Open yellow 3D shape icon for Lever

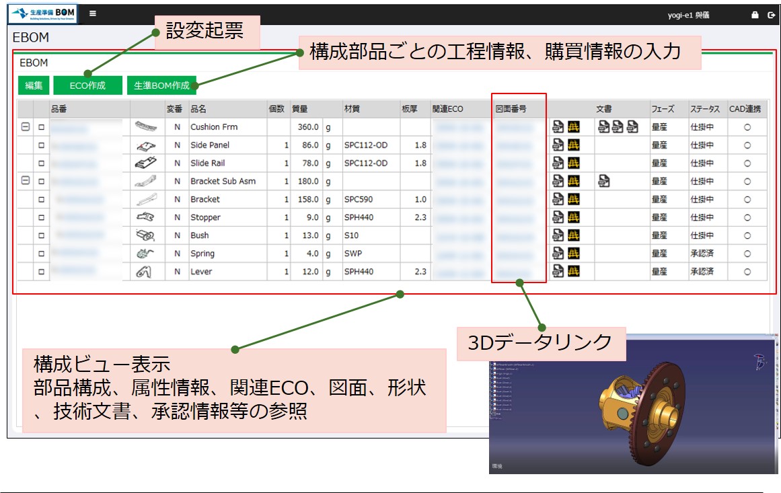[573, 272]
